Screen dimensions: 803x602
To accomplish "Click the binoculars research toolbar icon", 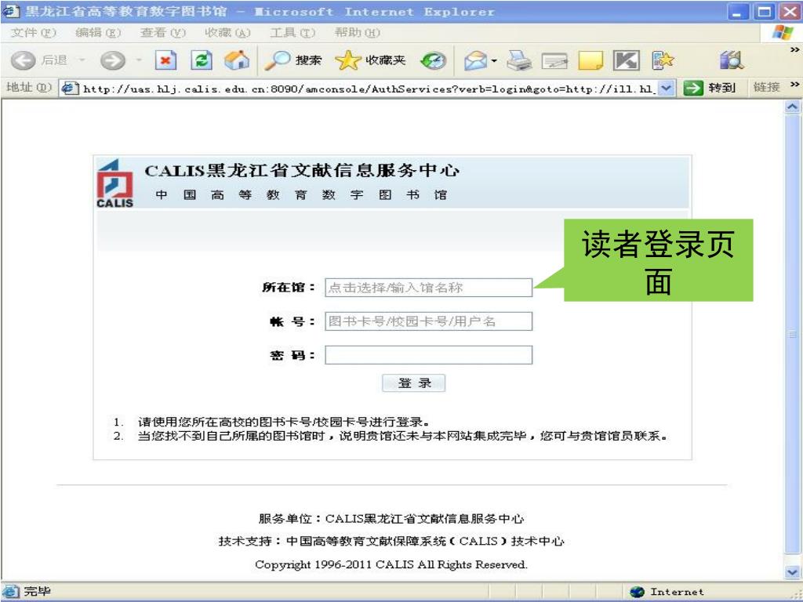I will point(732,60).
